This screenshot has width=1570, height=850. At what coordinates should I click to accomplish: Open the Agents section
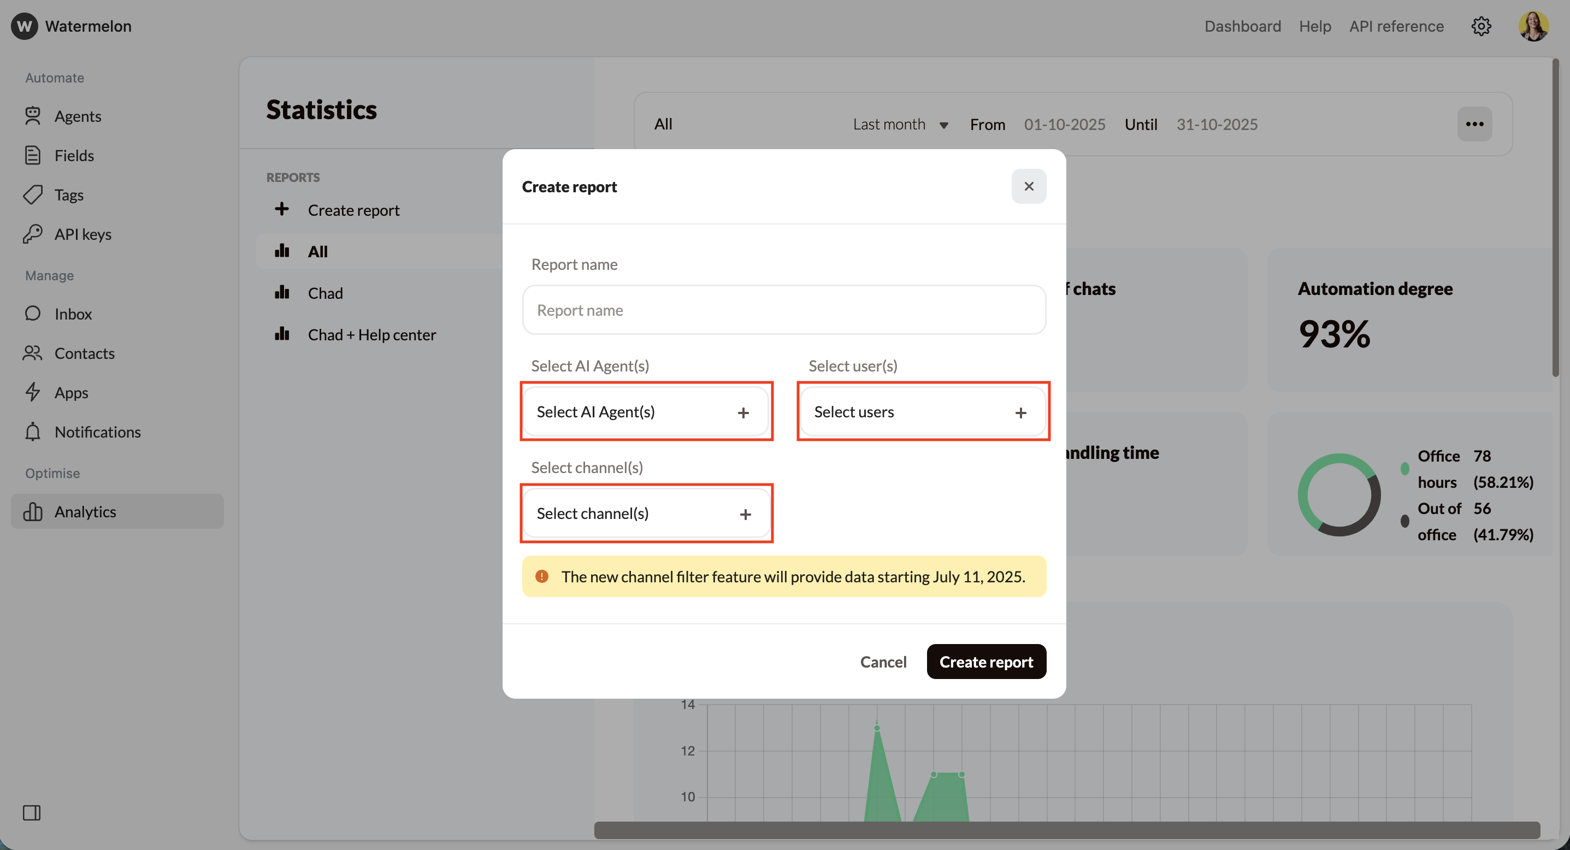[78, 116]
